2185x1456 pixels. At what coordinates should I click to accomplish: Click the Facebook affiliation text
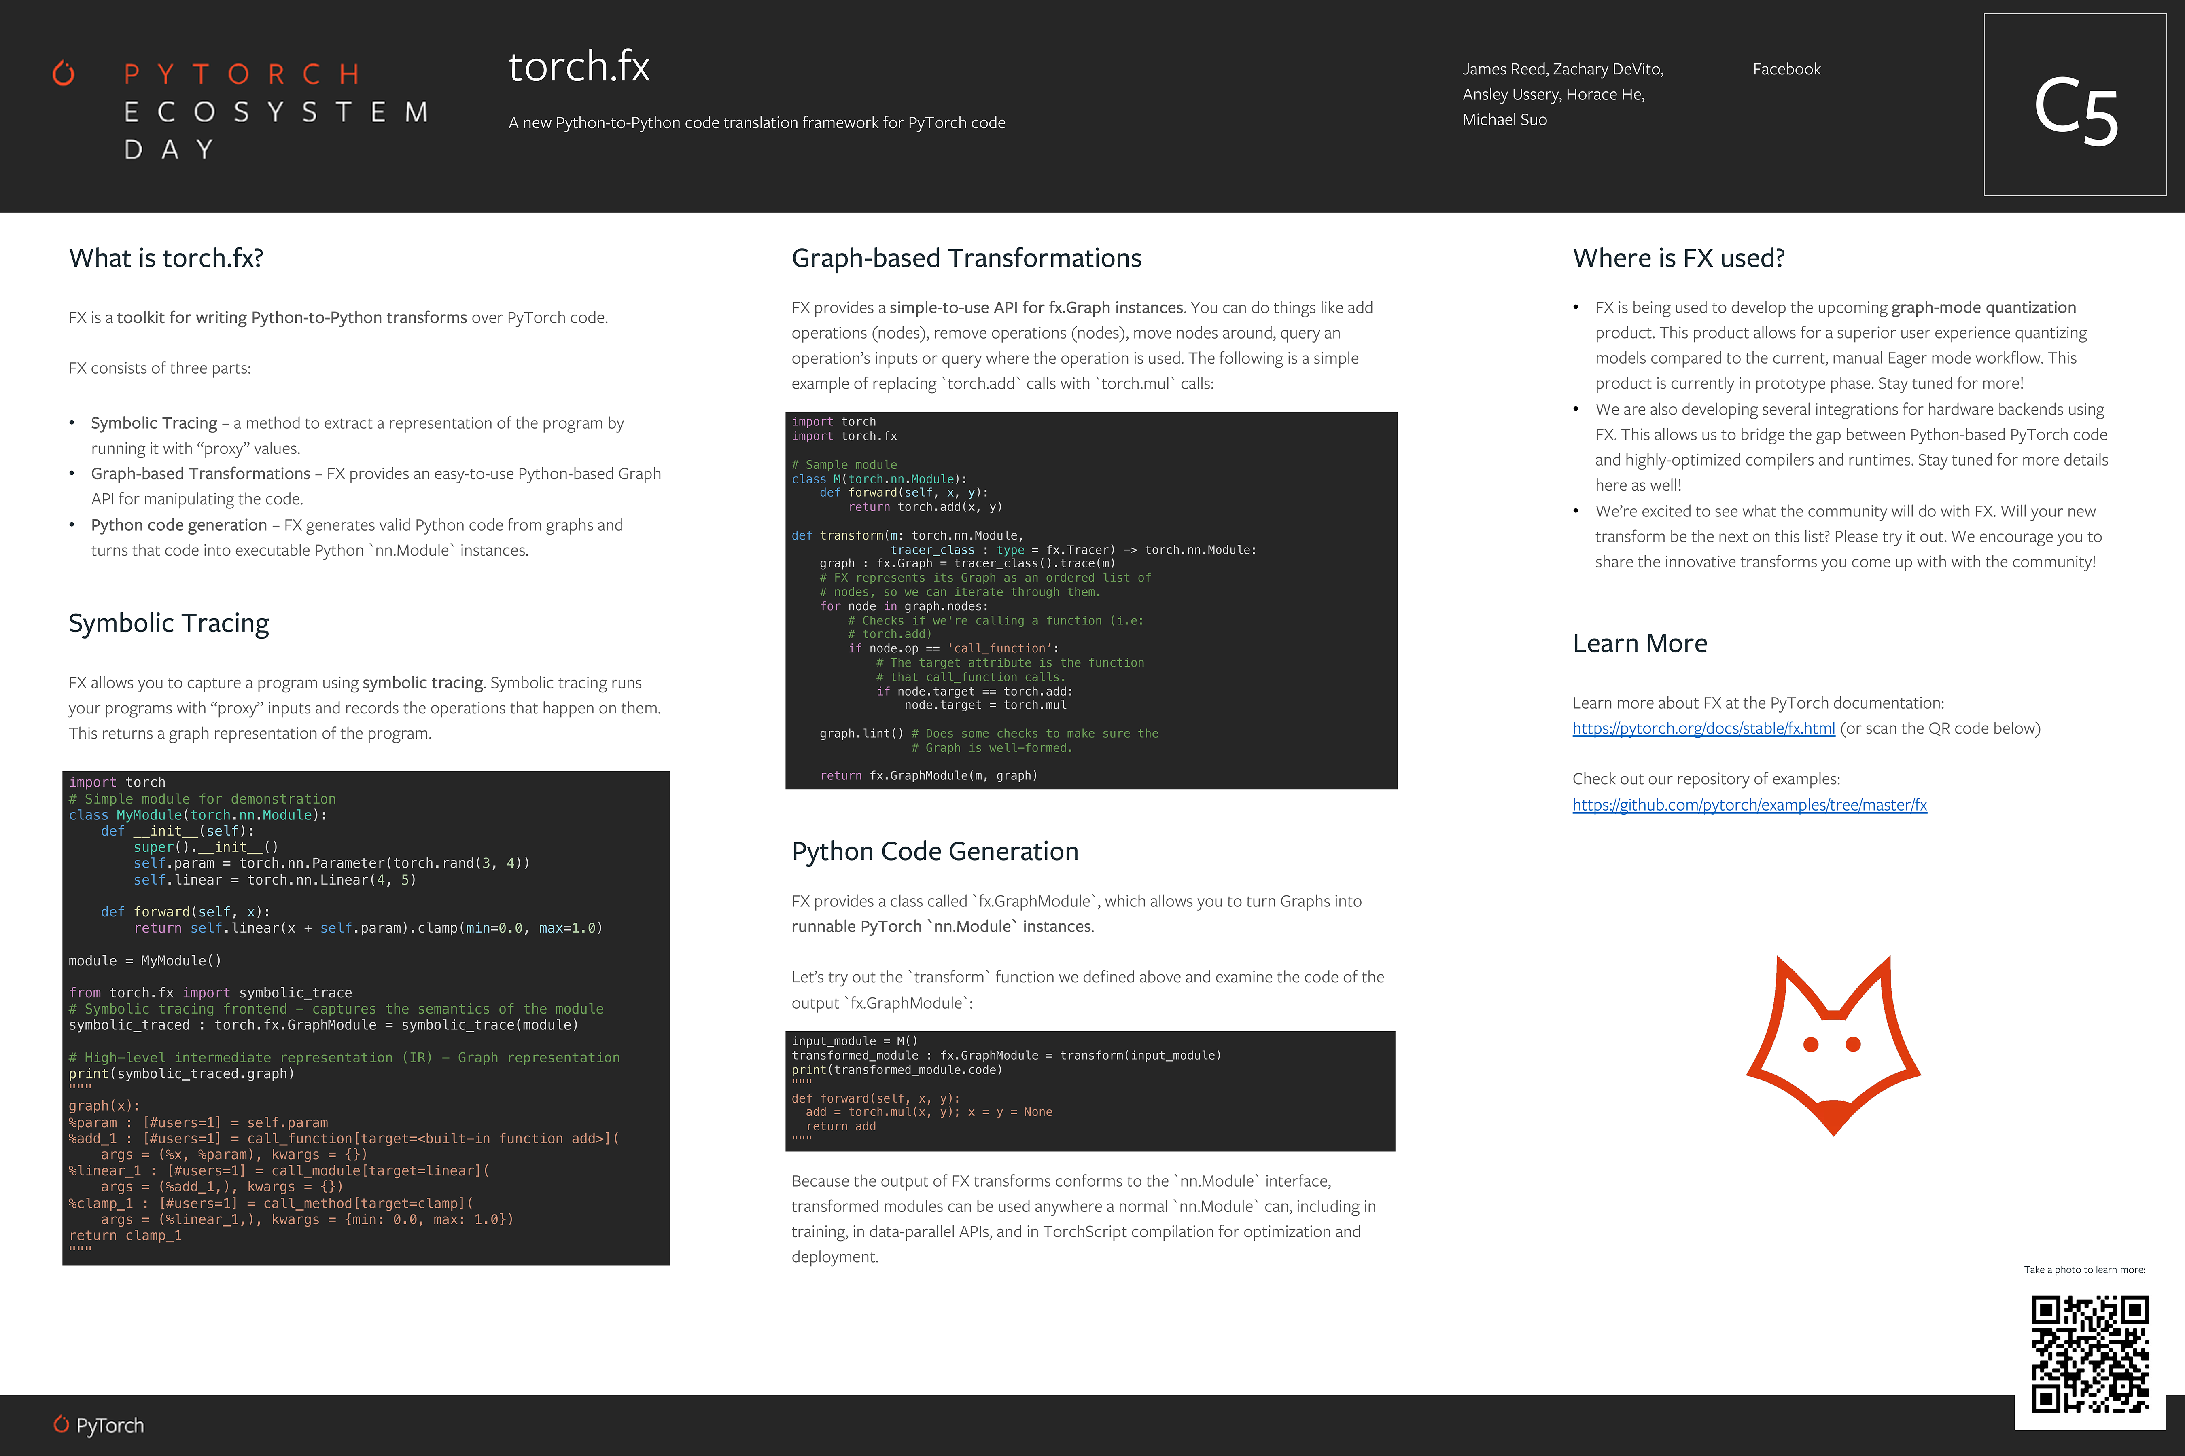pyautogui.click(x=1786, y=70)
